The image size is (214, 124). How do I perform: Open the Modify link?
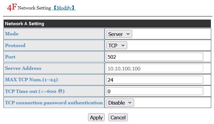click(64, 8)
